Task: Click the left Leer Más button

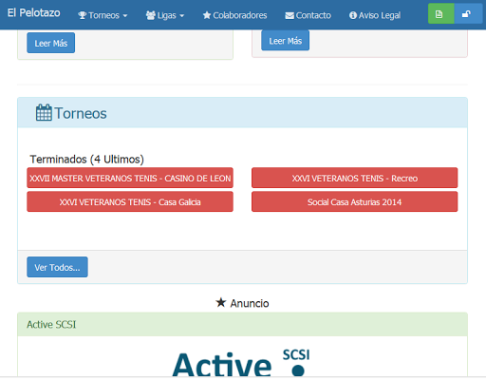Action: coord(51,43)
